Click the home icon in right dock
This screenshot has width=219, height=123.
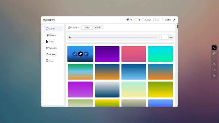[x=214, y=48]
